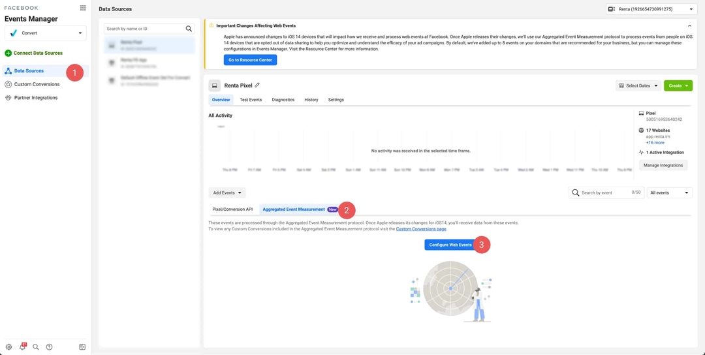Image resolution: width=705 pixels, height=355 pixels.
Task: Edit Renta Pixel name with pencil icon
Action: point(257,85)
